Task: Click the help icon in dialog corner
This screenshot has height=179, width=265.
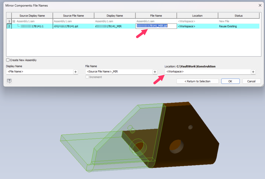Action: pos(9,81)
